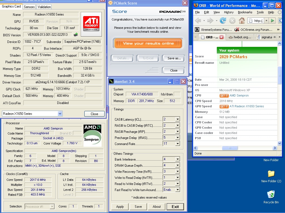The image size is (285, 213).
Task: Click the AMD Sempron logo in CPU-Z
Action: (x=92, y=135)
